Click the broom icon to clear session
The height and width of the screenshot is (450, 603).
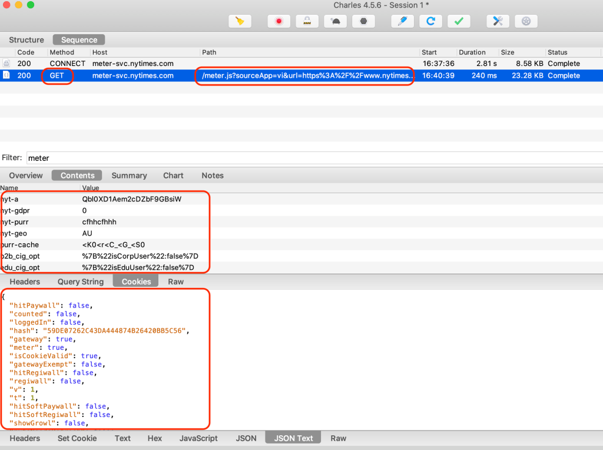[x=240, y=21]
